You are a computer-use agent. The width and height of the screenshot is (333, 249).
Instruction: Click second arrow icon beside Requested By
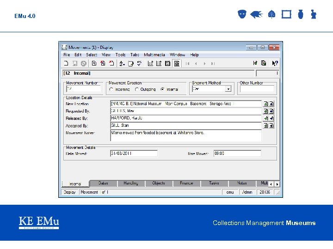pos(271,111)
